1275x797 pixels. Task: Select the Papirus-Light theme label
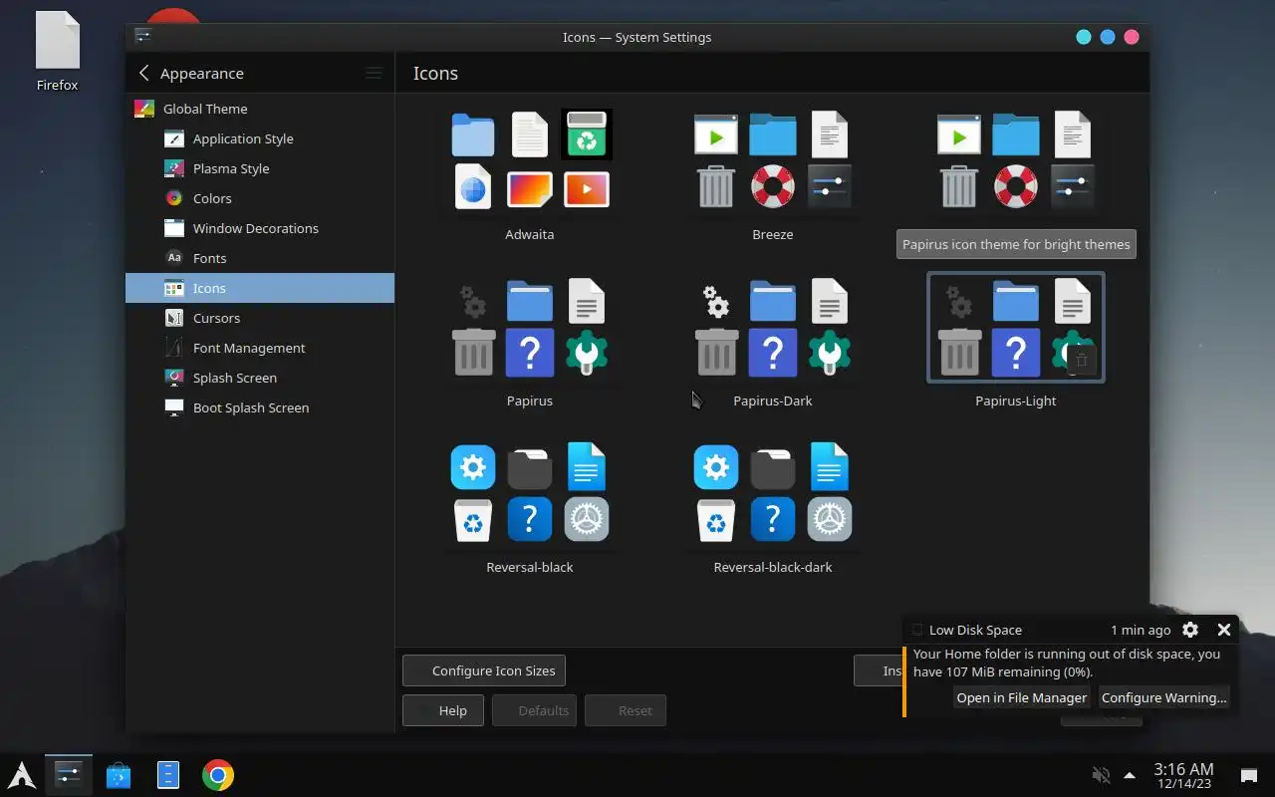(x=1016, y=400)
